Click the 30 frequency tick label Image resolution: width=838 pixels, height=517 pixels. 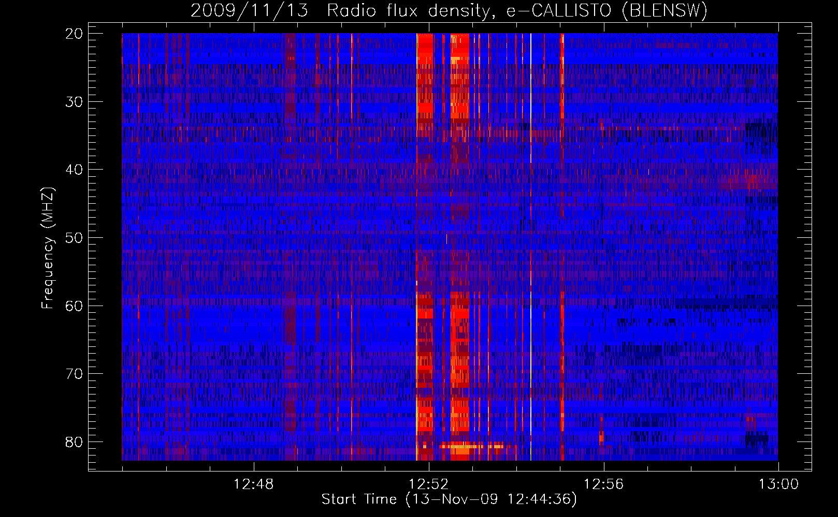[x=74, y=101]
